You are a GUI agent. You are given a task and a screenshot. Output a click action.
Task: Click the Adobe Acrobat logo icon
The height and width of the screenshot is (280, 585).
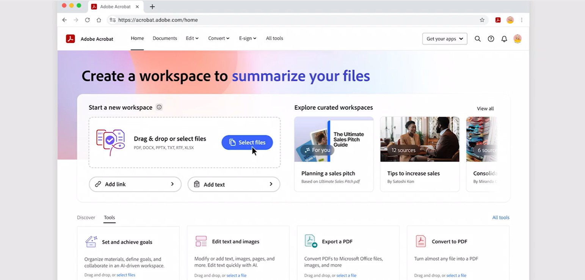pos(70,39)
